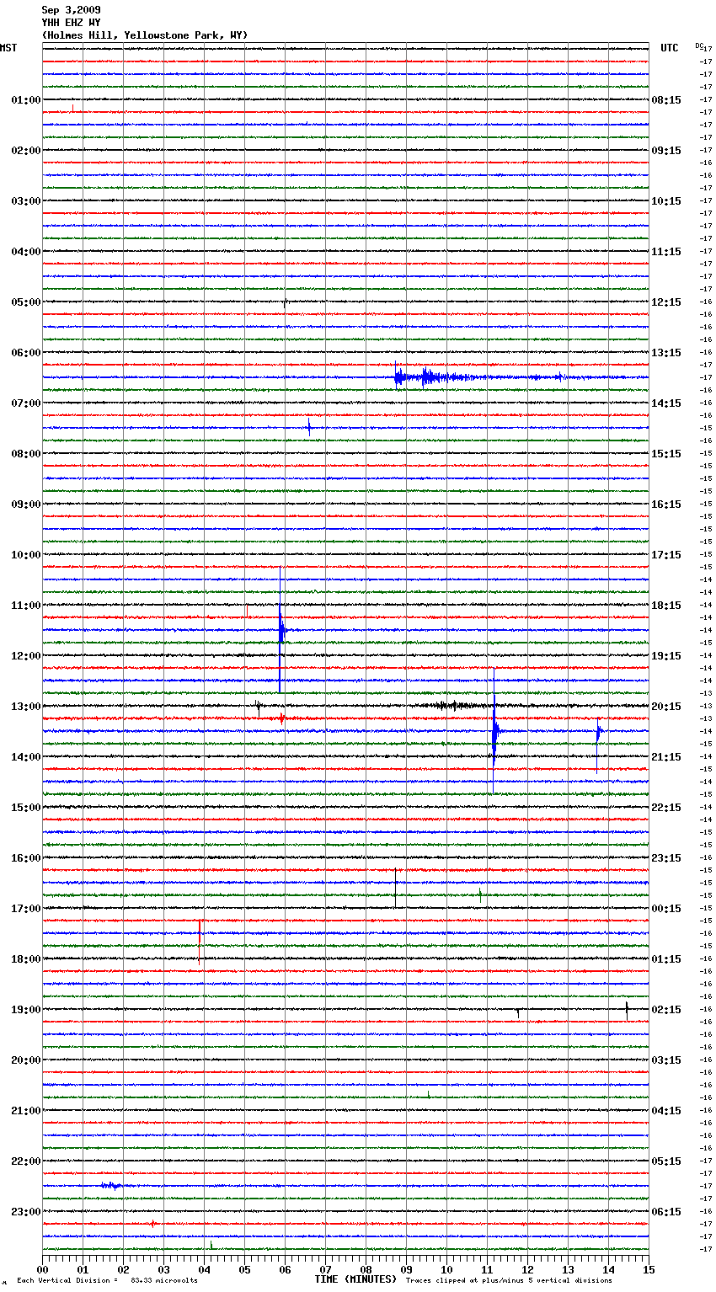Click the 'MST' axis label
Viewport: 716px width, 1292px height.
[8, 48]
